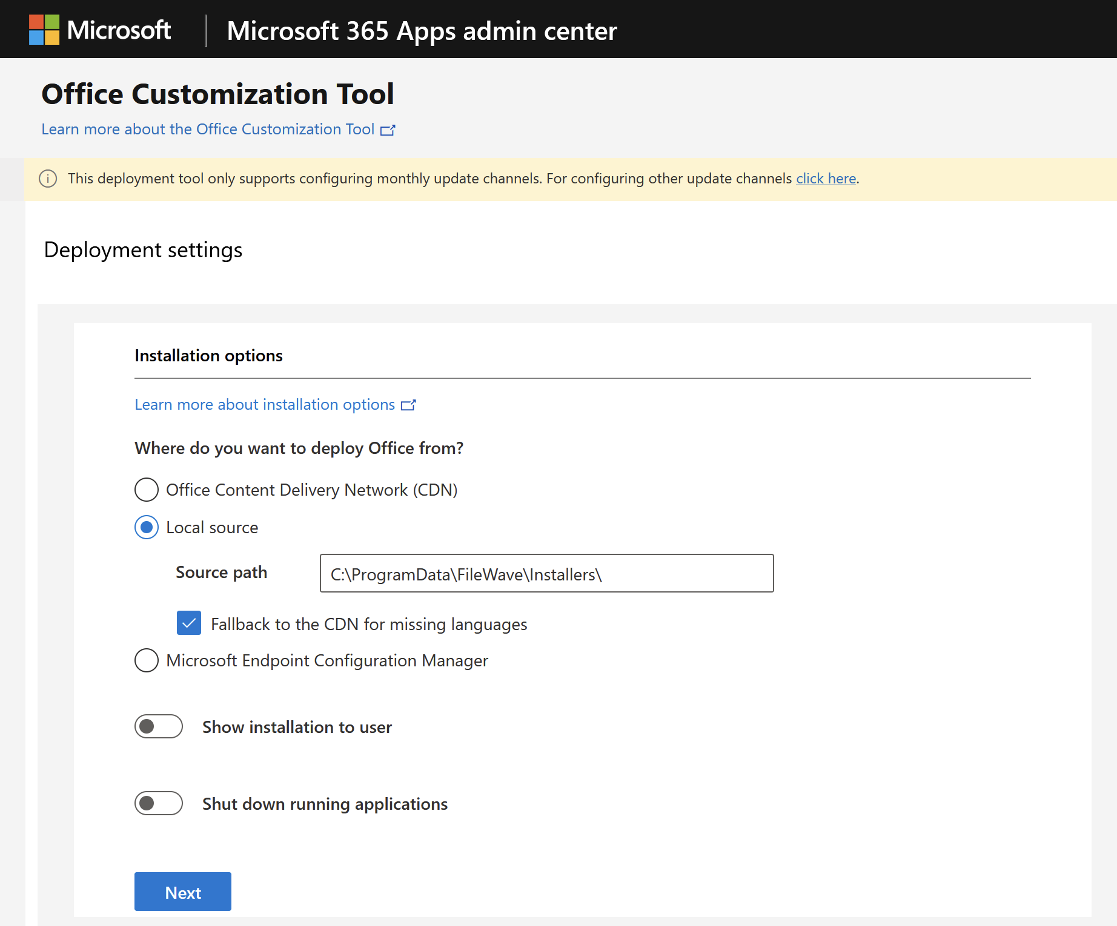Uncheck Fallback to the CDN for missing languages
This screenshot has height=926, width=1117.
[x=189, y=623]
